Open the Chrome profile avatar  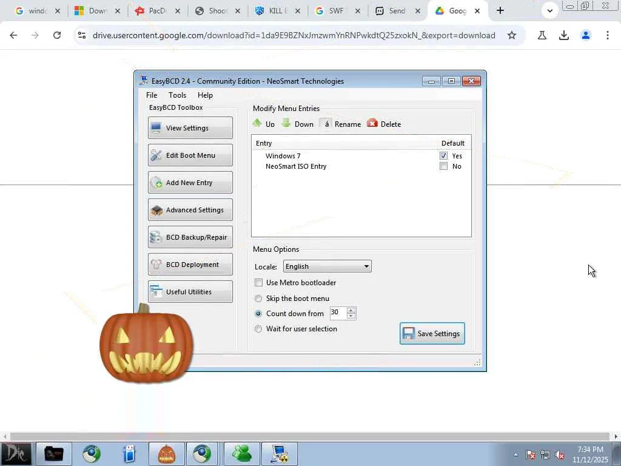(586, 35)
